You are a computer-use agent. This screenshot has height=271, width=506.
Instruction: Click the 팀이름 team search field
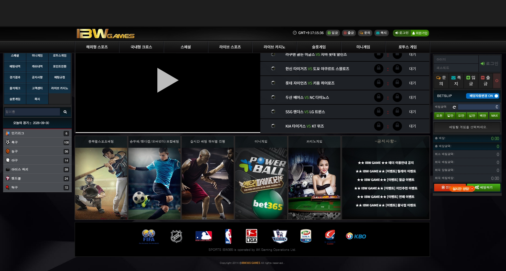coord(32,112)
